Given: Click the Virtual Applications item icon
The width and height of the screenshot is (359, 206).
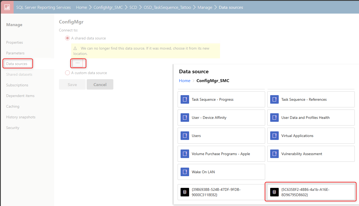Looking at the screenshot, I should [274, 135].
